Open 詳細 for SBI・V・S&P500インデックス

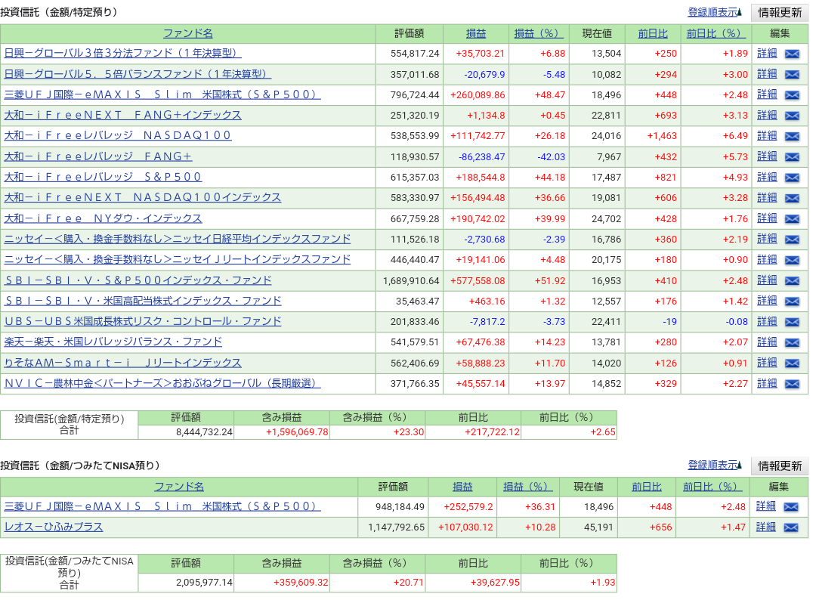tap(767, 280)
